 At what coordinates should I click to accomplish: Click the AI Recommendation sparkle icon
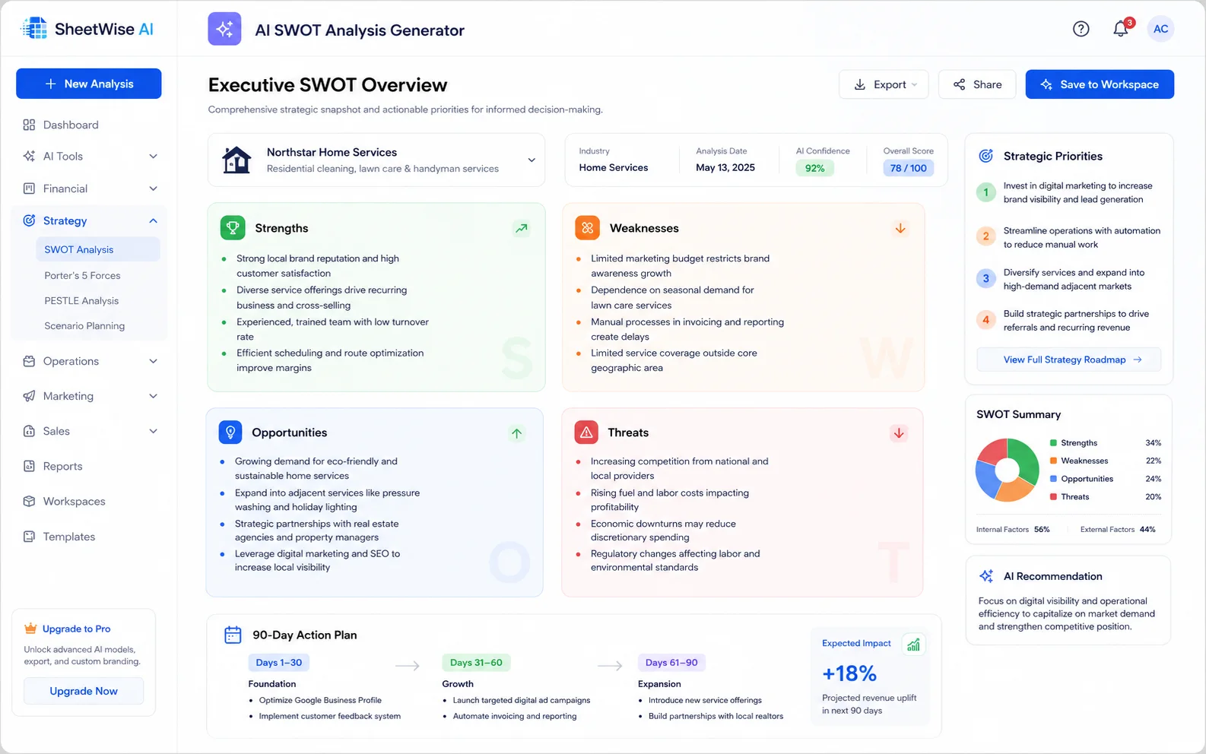point(986,576)
